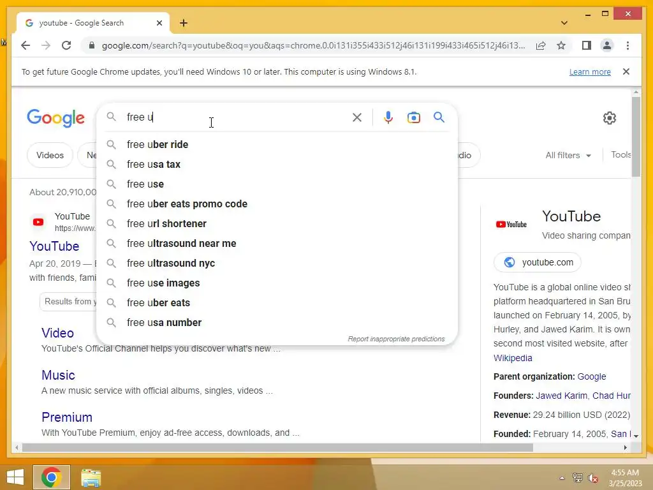Choose suggestion 'free use images'
Screen dimensions: 653x490
pyautogui.click(x=277, y=283)
